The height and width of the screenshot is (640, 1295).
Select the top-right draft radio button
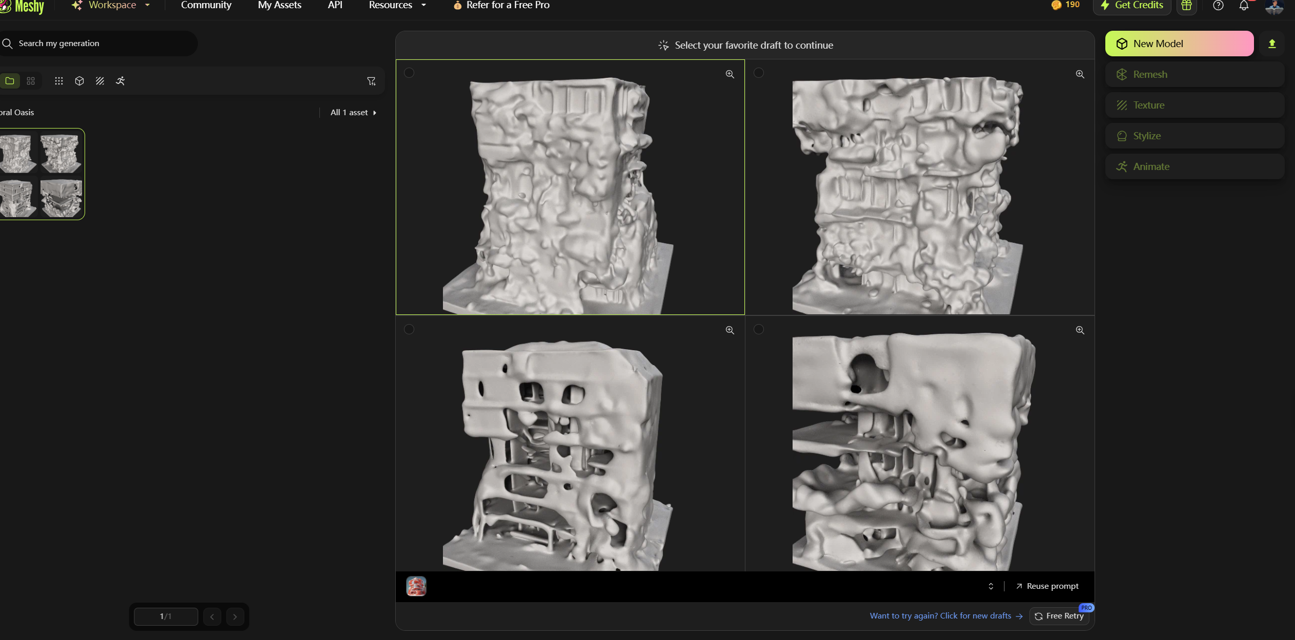point(759,73)
